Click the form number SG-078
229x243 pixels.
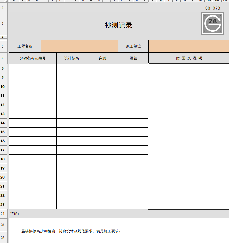click(x=212, y=8)
